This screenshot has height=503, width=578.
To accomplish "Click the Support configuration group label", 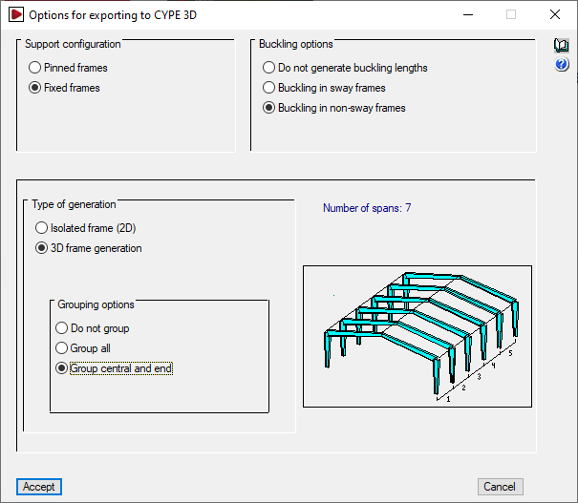I will click(73, 44).
